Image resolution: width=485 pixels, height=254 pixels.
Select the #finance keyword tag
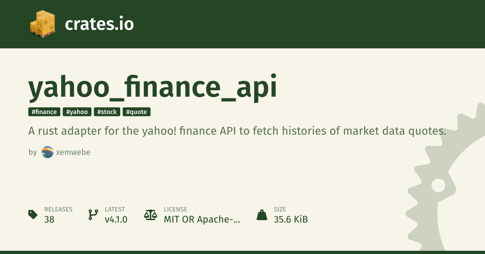(44, 112)
